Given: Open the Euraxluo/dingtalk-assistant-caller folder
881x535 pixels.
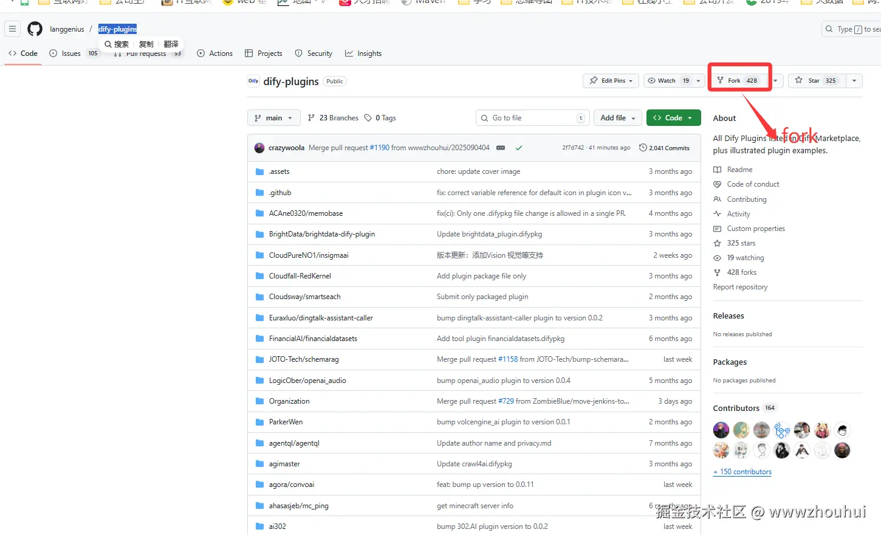Looking at the screenshot, I should click(x=321, y=318).
